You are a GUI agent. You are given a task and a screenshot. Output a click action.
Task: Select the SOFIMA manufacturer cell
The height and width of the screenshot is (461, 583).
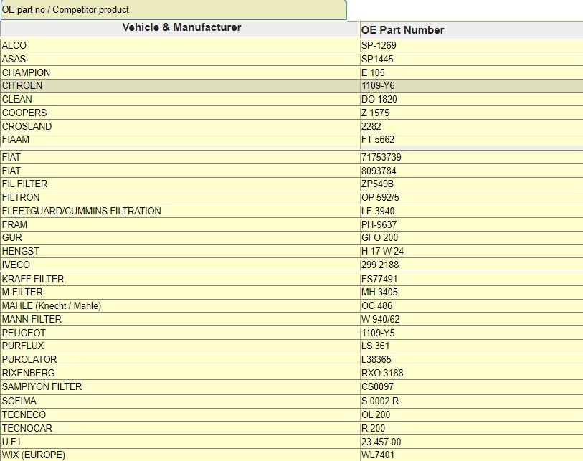[180, 401]
